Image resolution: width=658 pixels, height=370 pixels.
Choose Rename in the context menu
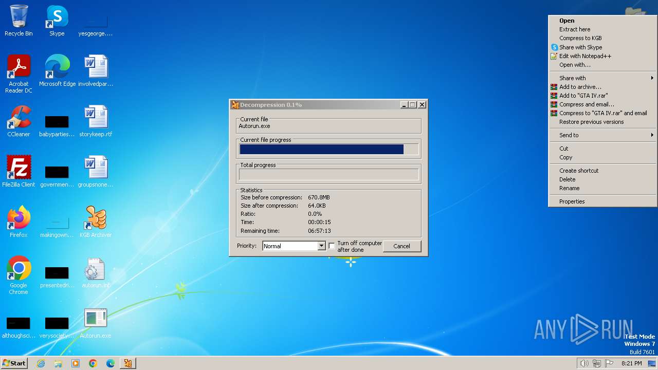point(602,188)
